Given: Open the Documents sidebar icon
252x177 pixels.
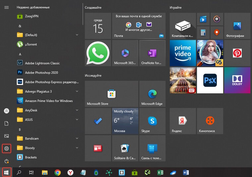Looking at the screenshot, I should click(6, 123).
